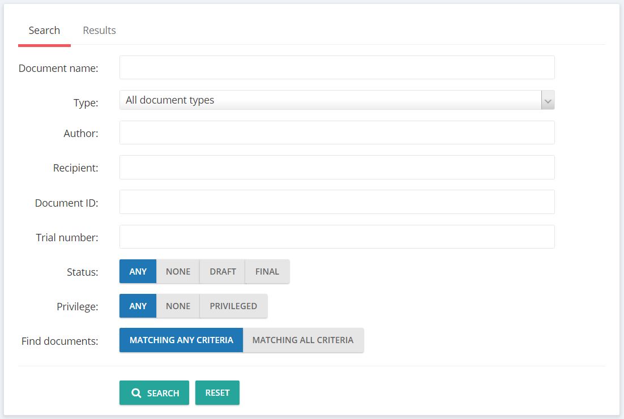Switch to the Search tab
The width and height of the screenshot is (624, 419).
pyautogui.click(x=44, y=31)
